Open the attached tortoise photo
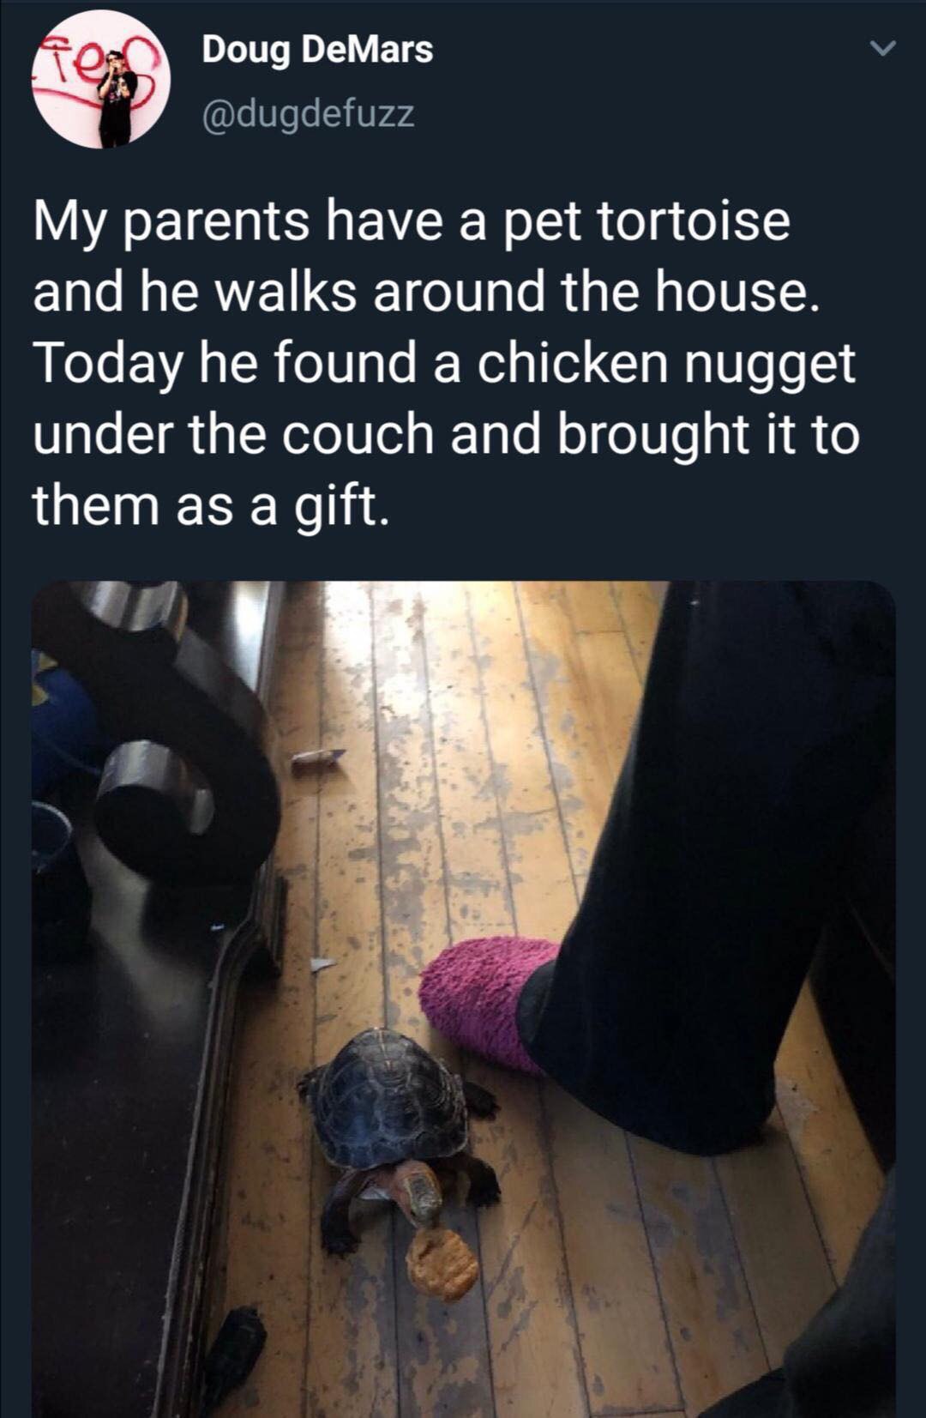The width and height of the screenshot is (926, 1418). [464, 999]
